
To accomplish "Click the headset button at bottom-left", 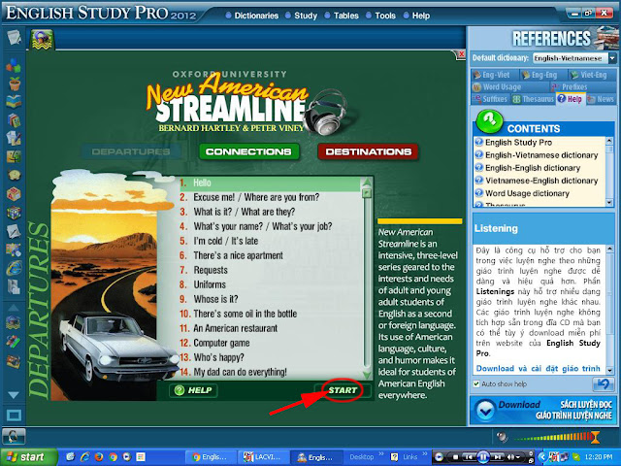I will tap(14, 437).
